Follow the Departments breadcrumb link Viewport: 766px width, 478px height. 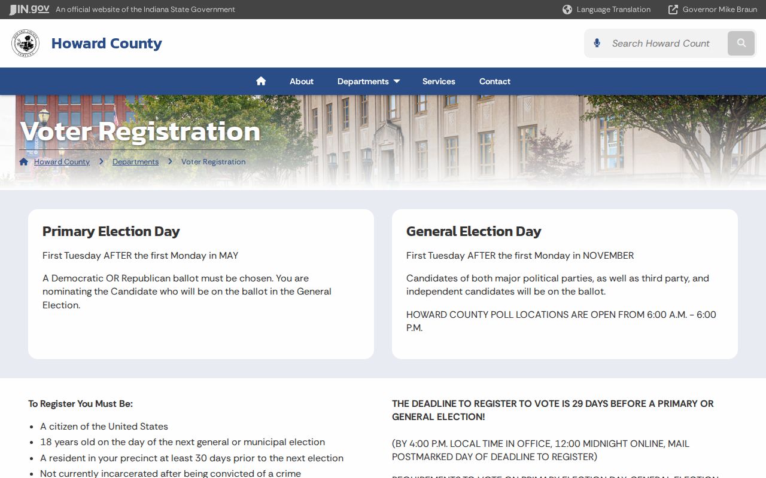coord(135,162)
